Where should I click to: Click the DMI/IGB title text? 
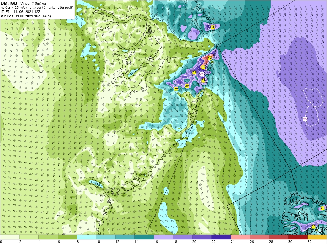tap(9, 3)
